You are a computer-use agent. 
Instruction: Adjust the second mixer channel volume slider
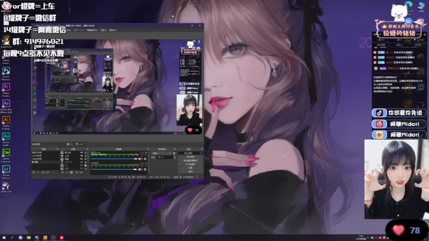click(114, 169)
